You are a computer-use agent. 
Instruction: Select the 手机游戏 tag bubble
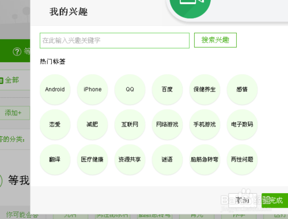coord(204,125)
